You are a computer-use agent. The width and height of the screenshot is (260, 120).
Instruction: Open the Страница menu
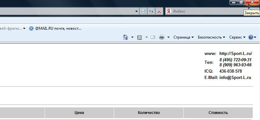pos(184,37)
